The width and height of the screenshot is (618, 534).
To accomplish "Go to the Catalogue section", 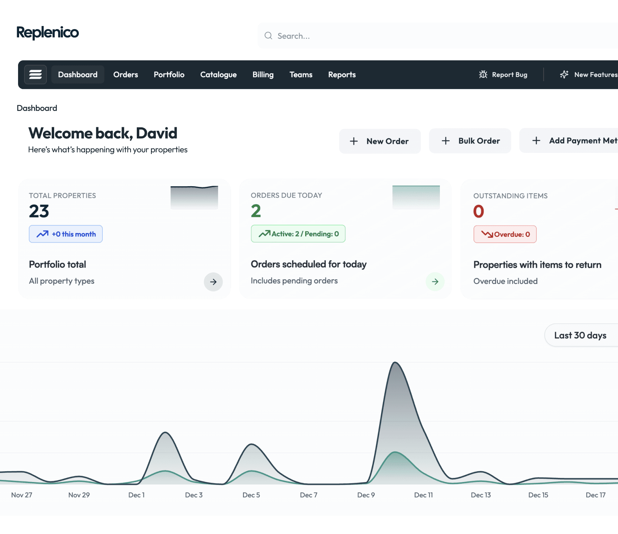I will (218, 75).
